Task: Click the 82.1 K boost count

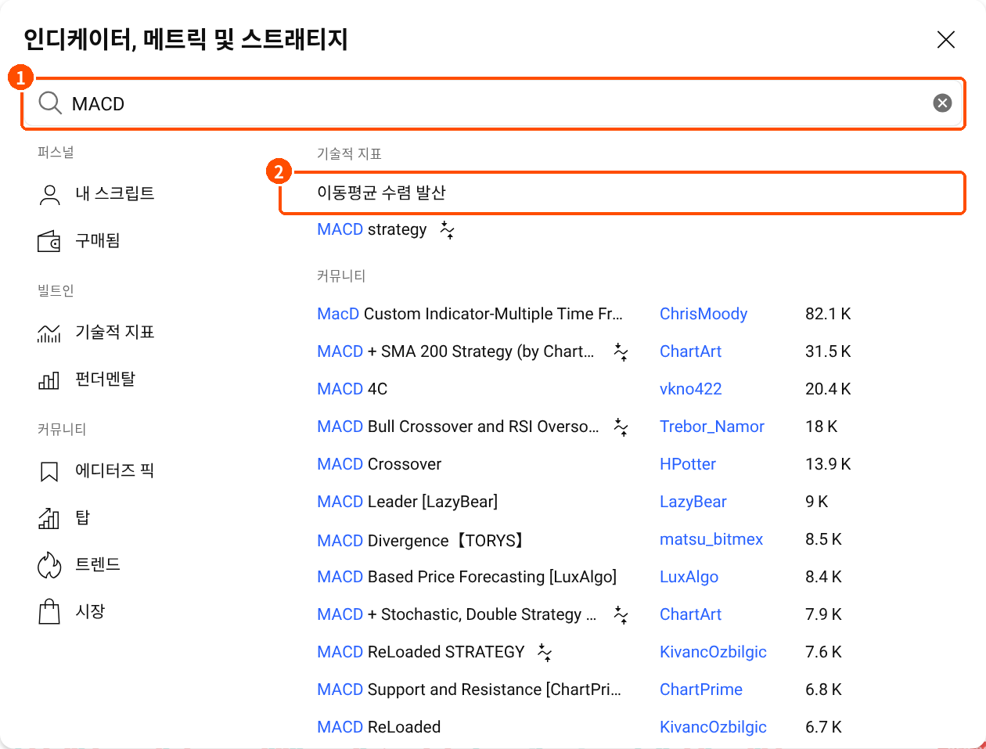Action: [828, 314]
